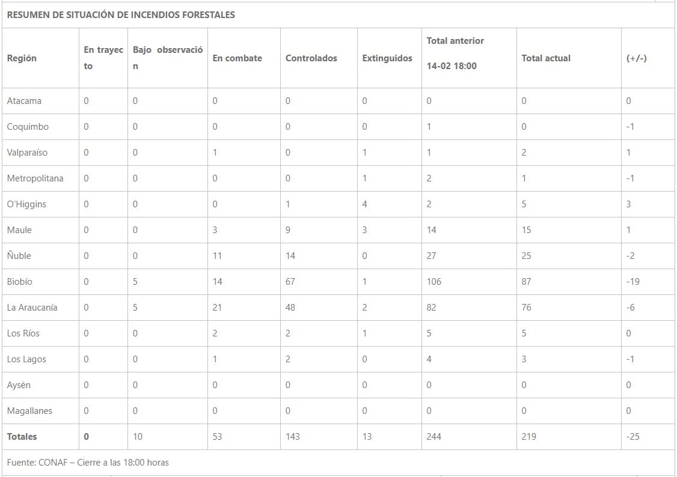Click the 'Extinguidos' column header
This screenshot has height=477, width=677.
pyautogui.click(x=387, y=58)
